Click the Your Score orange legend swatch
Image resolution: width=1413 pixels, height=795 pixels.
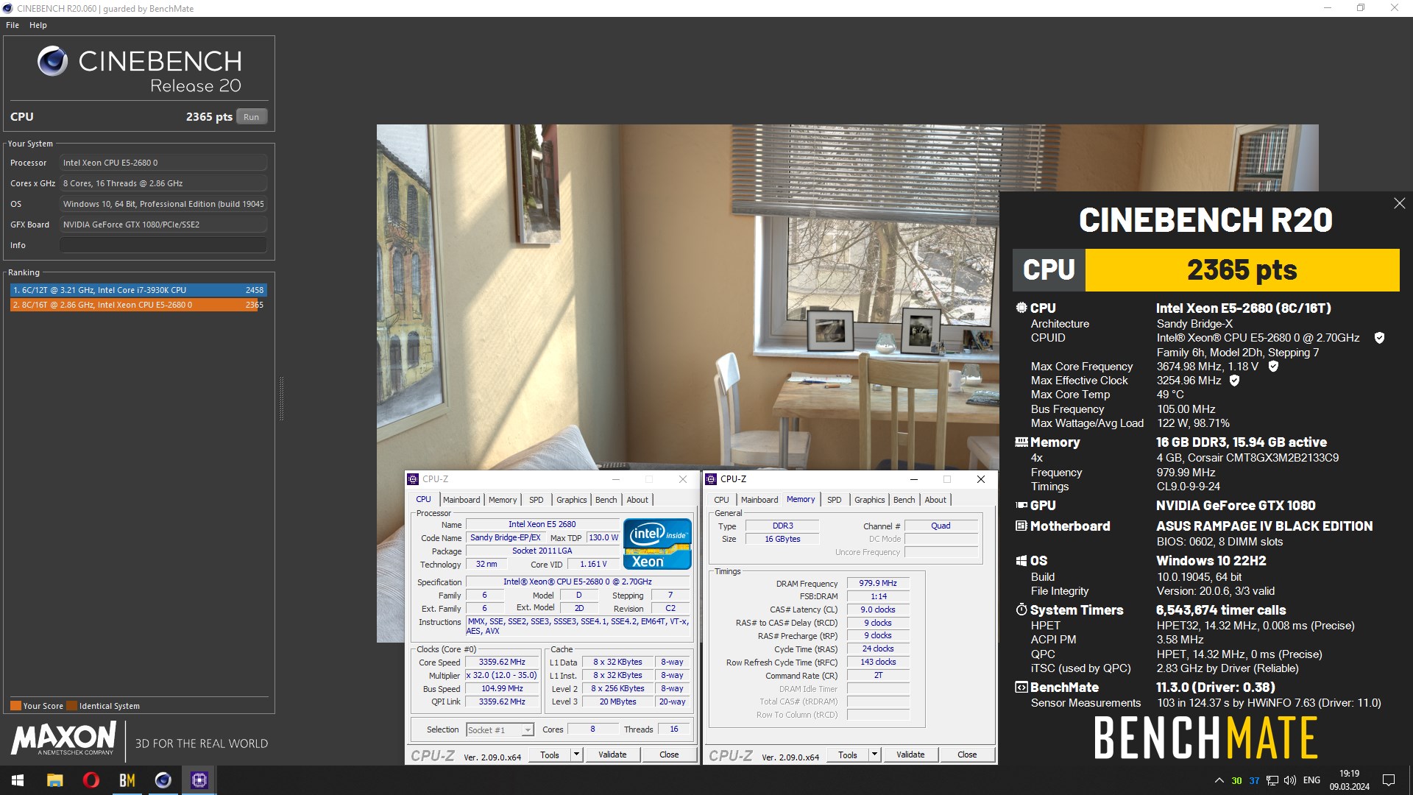pyautogui.click(x=15, y=706)
